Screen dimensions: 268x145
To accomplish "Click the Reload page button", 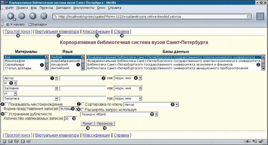I will click(33, 16).
